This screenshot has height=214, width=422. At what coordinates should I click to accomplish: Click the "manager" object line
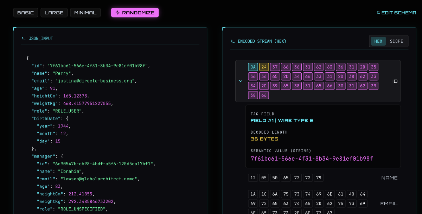[47, 156]
